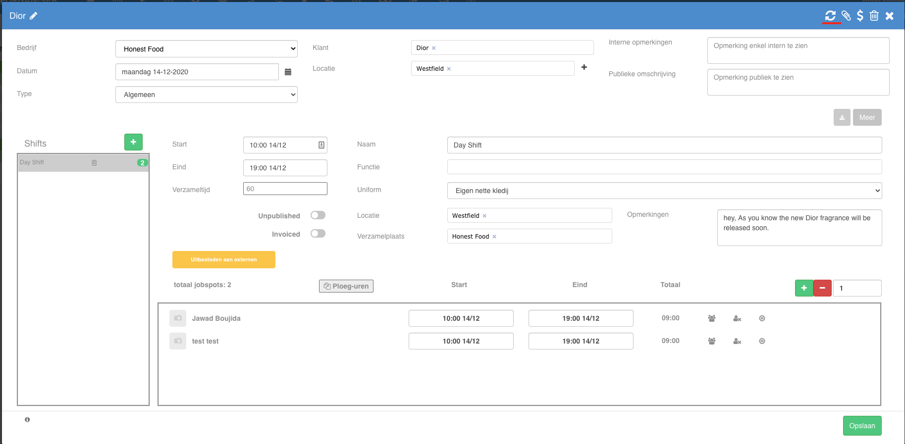Open the Uniform dropdown
905x444 pixels.
pos(664,191)
